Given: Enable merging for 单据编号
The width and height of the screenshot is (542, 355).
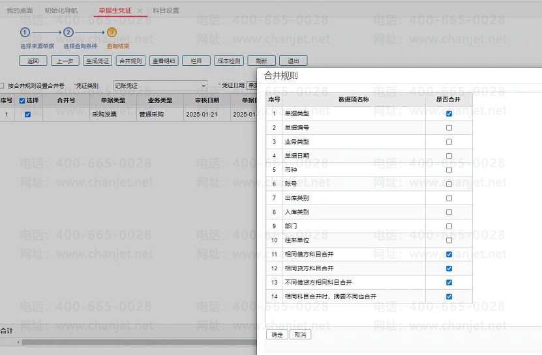Looking at the screenshot, I should [x=449, y=128].
